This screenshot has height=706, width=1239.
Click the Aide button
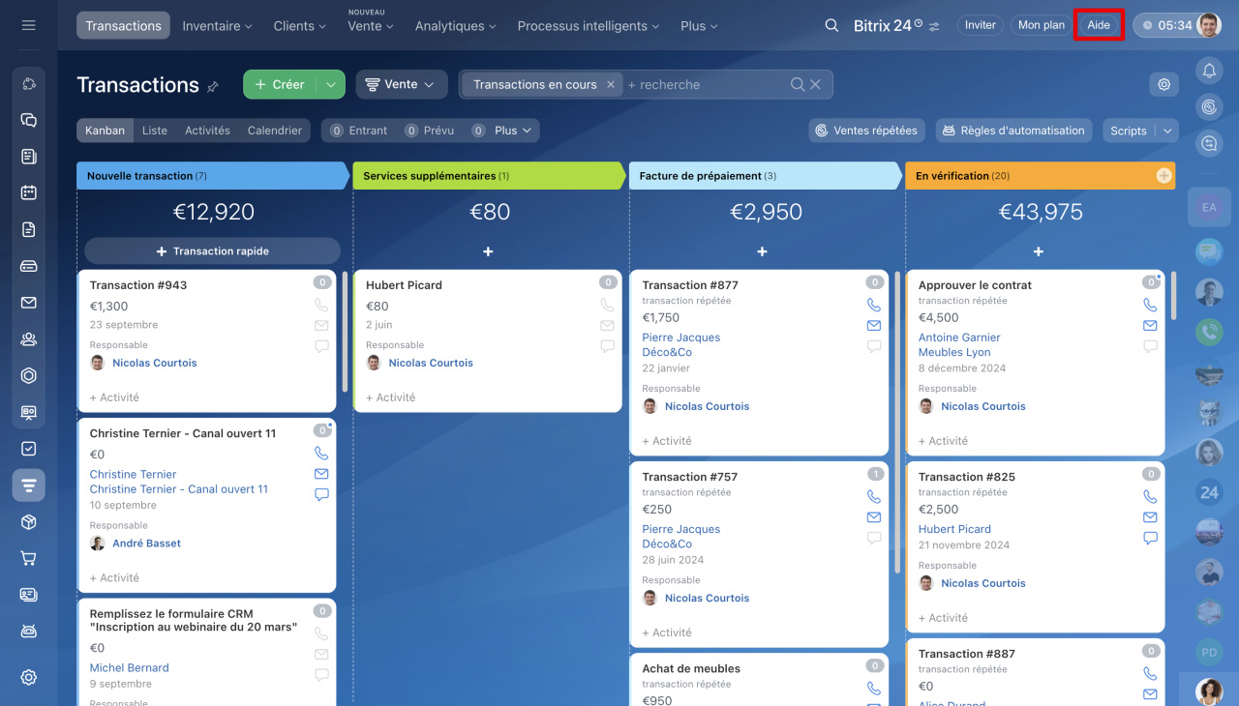click(x=1098, y=25)
